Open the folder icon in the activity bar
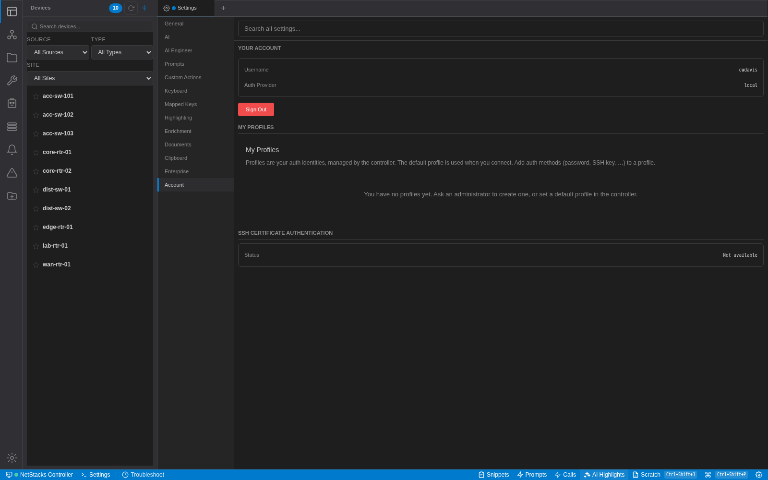This screenshot has height=480, width=768. click(12, 58)
